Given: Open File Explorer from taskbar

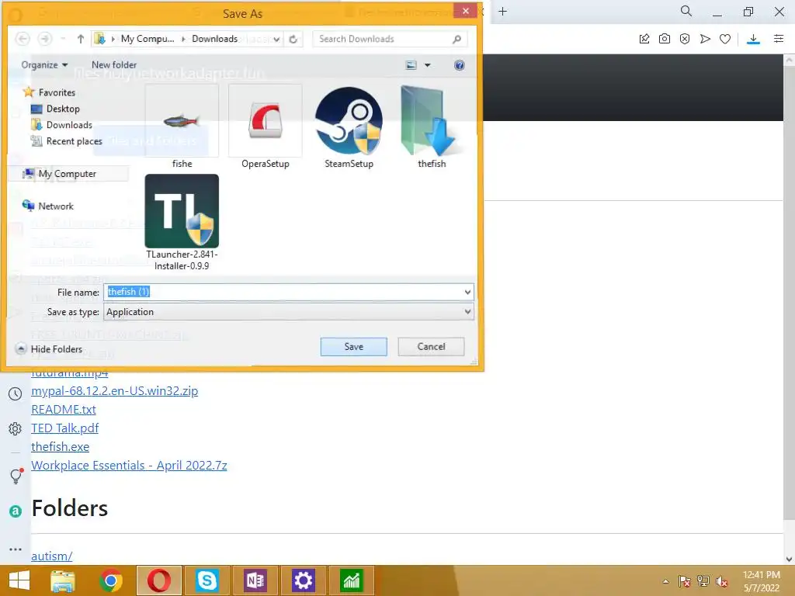Looking at the screenshot, I should (63, 580).
